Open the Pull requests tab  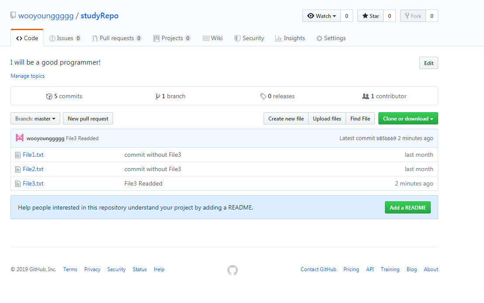(117, 38)
